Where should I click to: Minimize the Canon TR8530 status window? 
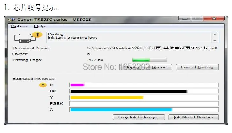pos(185,18)
